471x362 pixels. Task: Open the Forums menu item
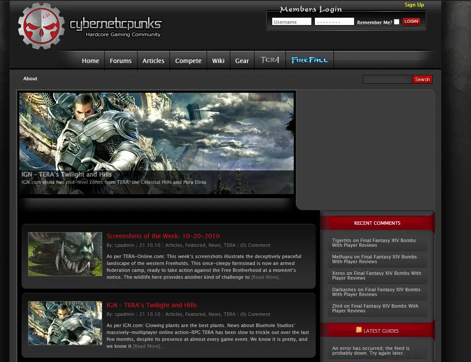click(x=121, y=61)
